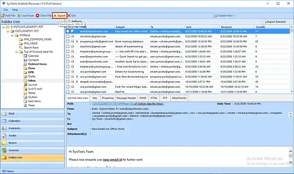Switch to the Journal navigation pane
This screenshot has width=294, height=174.
pos(33,150)
